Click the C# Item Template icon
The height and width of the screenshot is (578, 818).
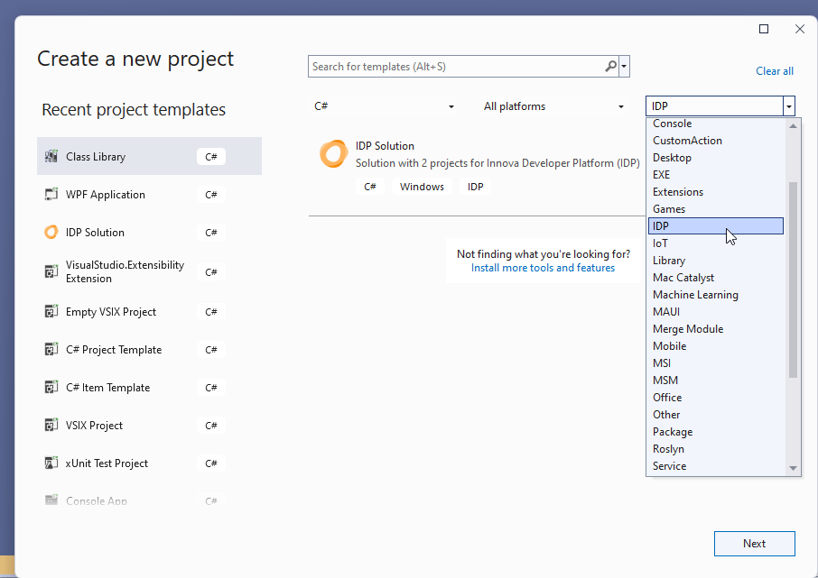point(51,388)
